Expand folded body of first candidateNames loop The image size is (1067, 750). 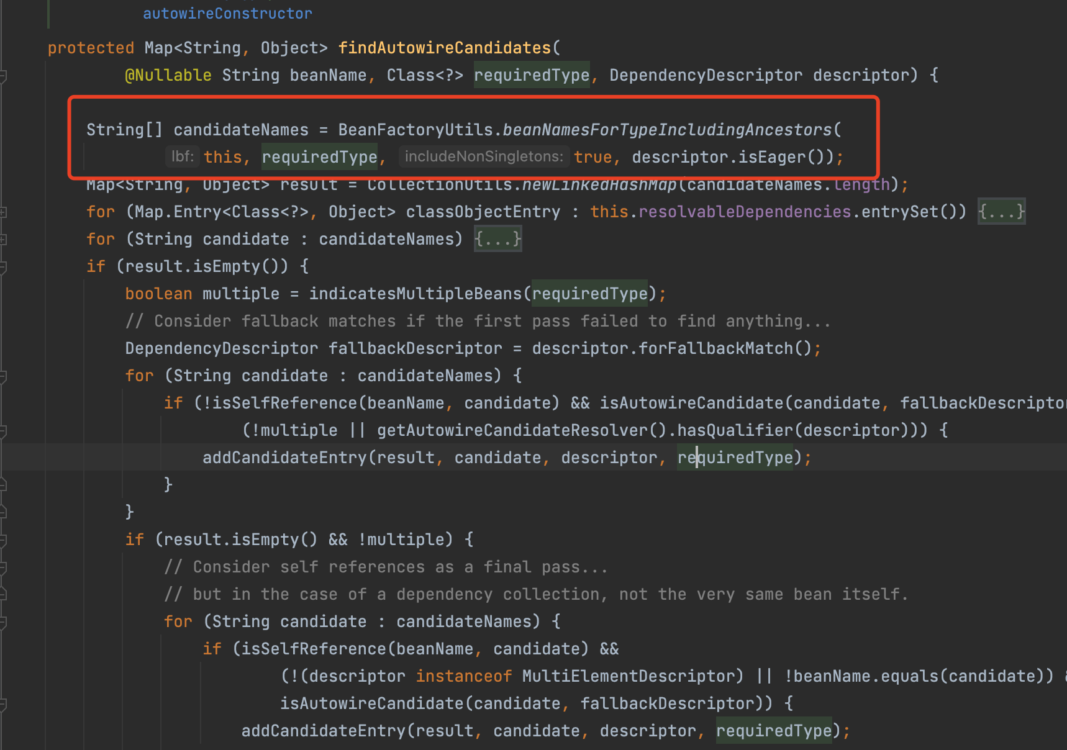[497, 239]
